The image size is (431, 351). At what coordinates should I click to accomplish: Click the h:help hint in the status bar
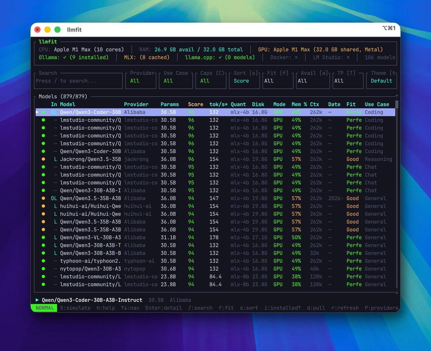[106, 308]
